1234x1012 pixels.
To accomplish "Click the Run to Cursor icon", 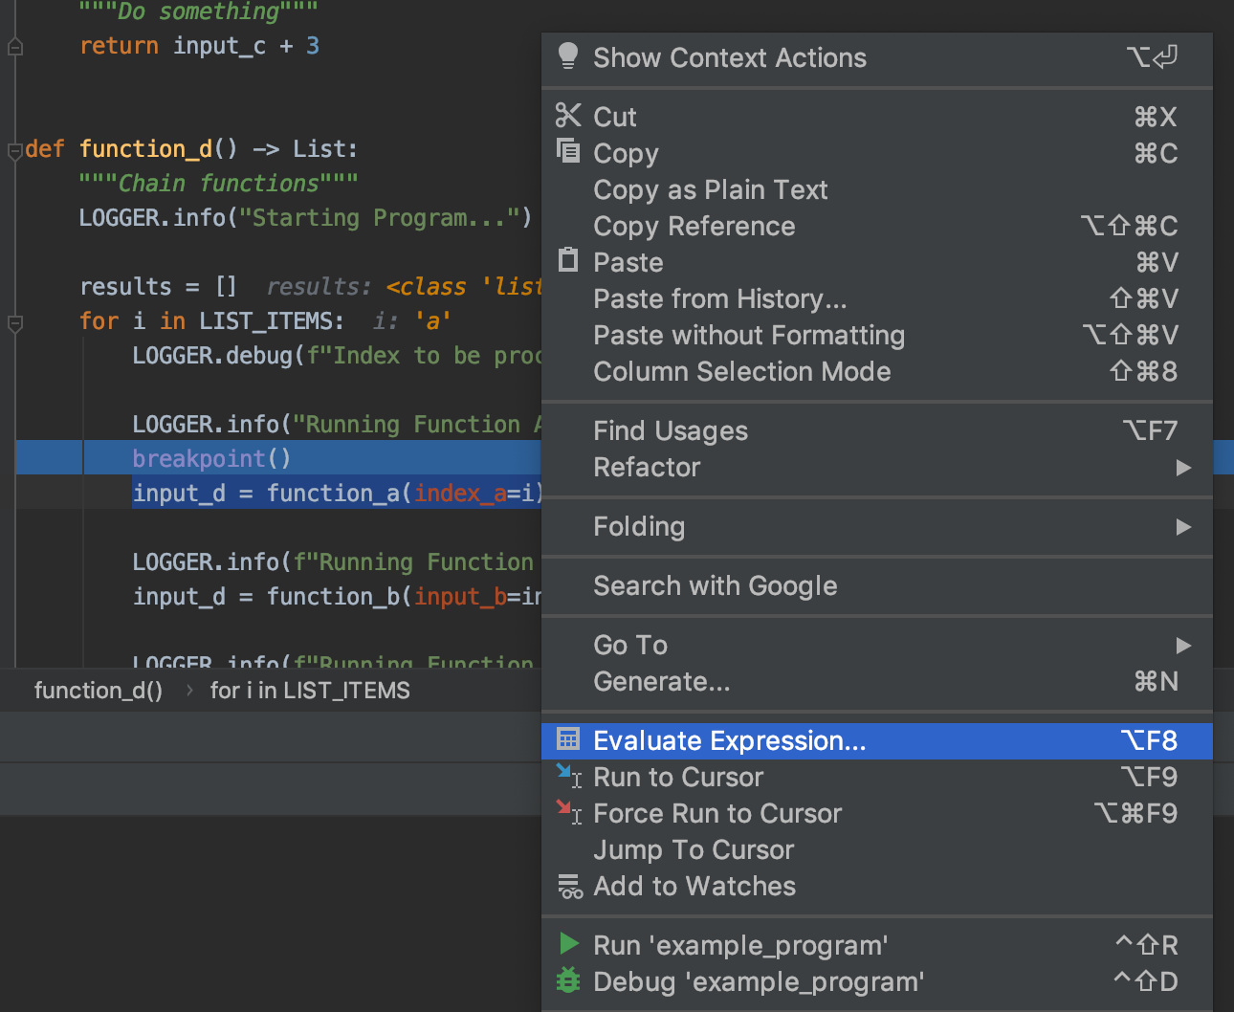I will click(569, 778).
